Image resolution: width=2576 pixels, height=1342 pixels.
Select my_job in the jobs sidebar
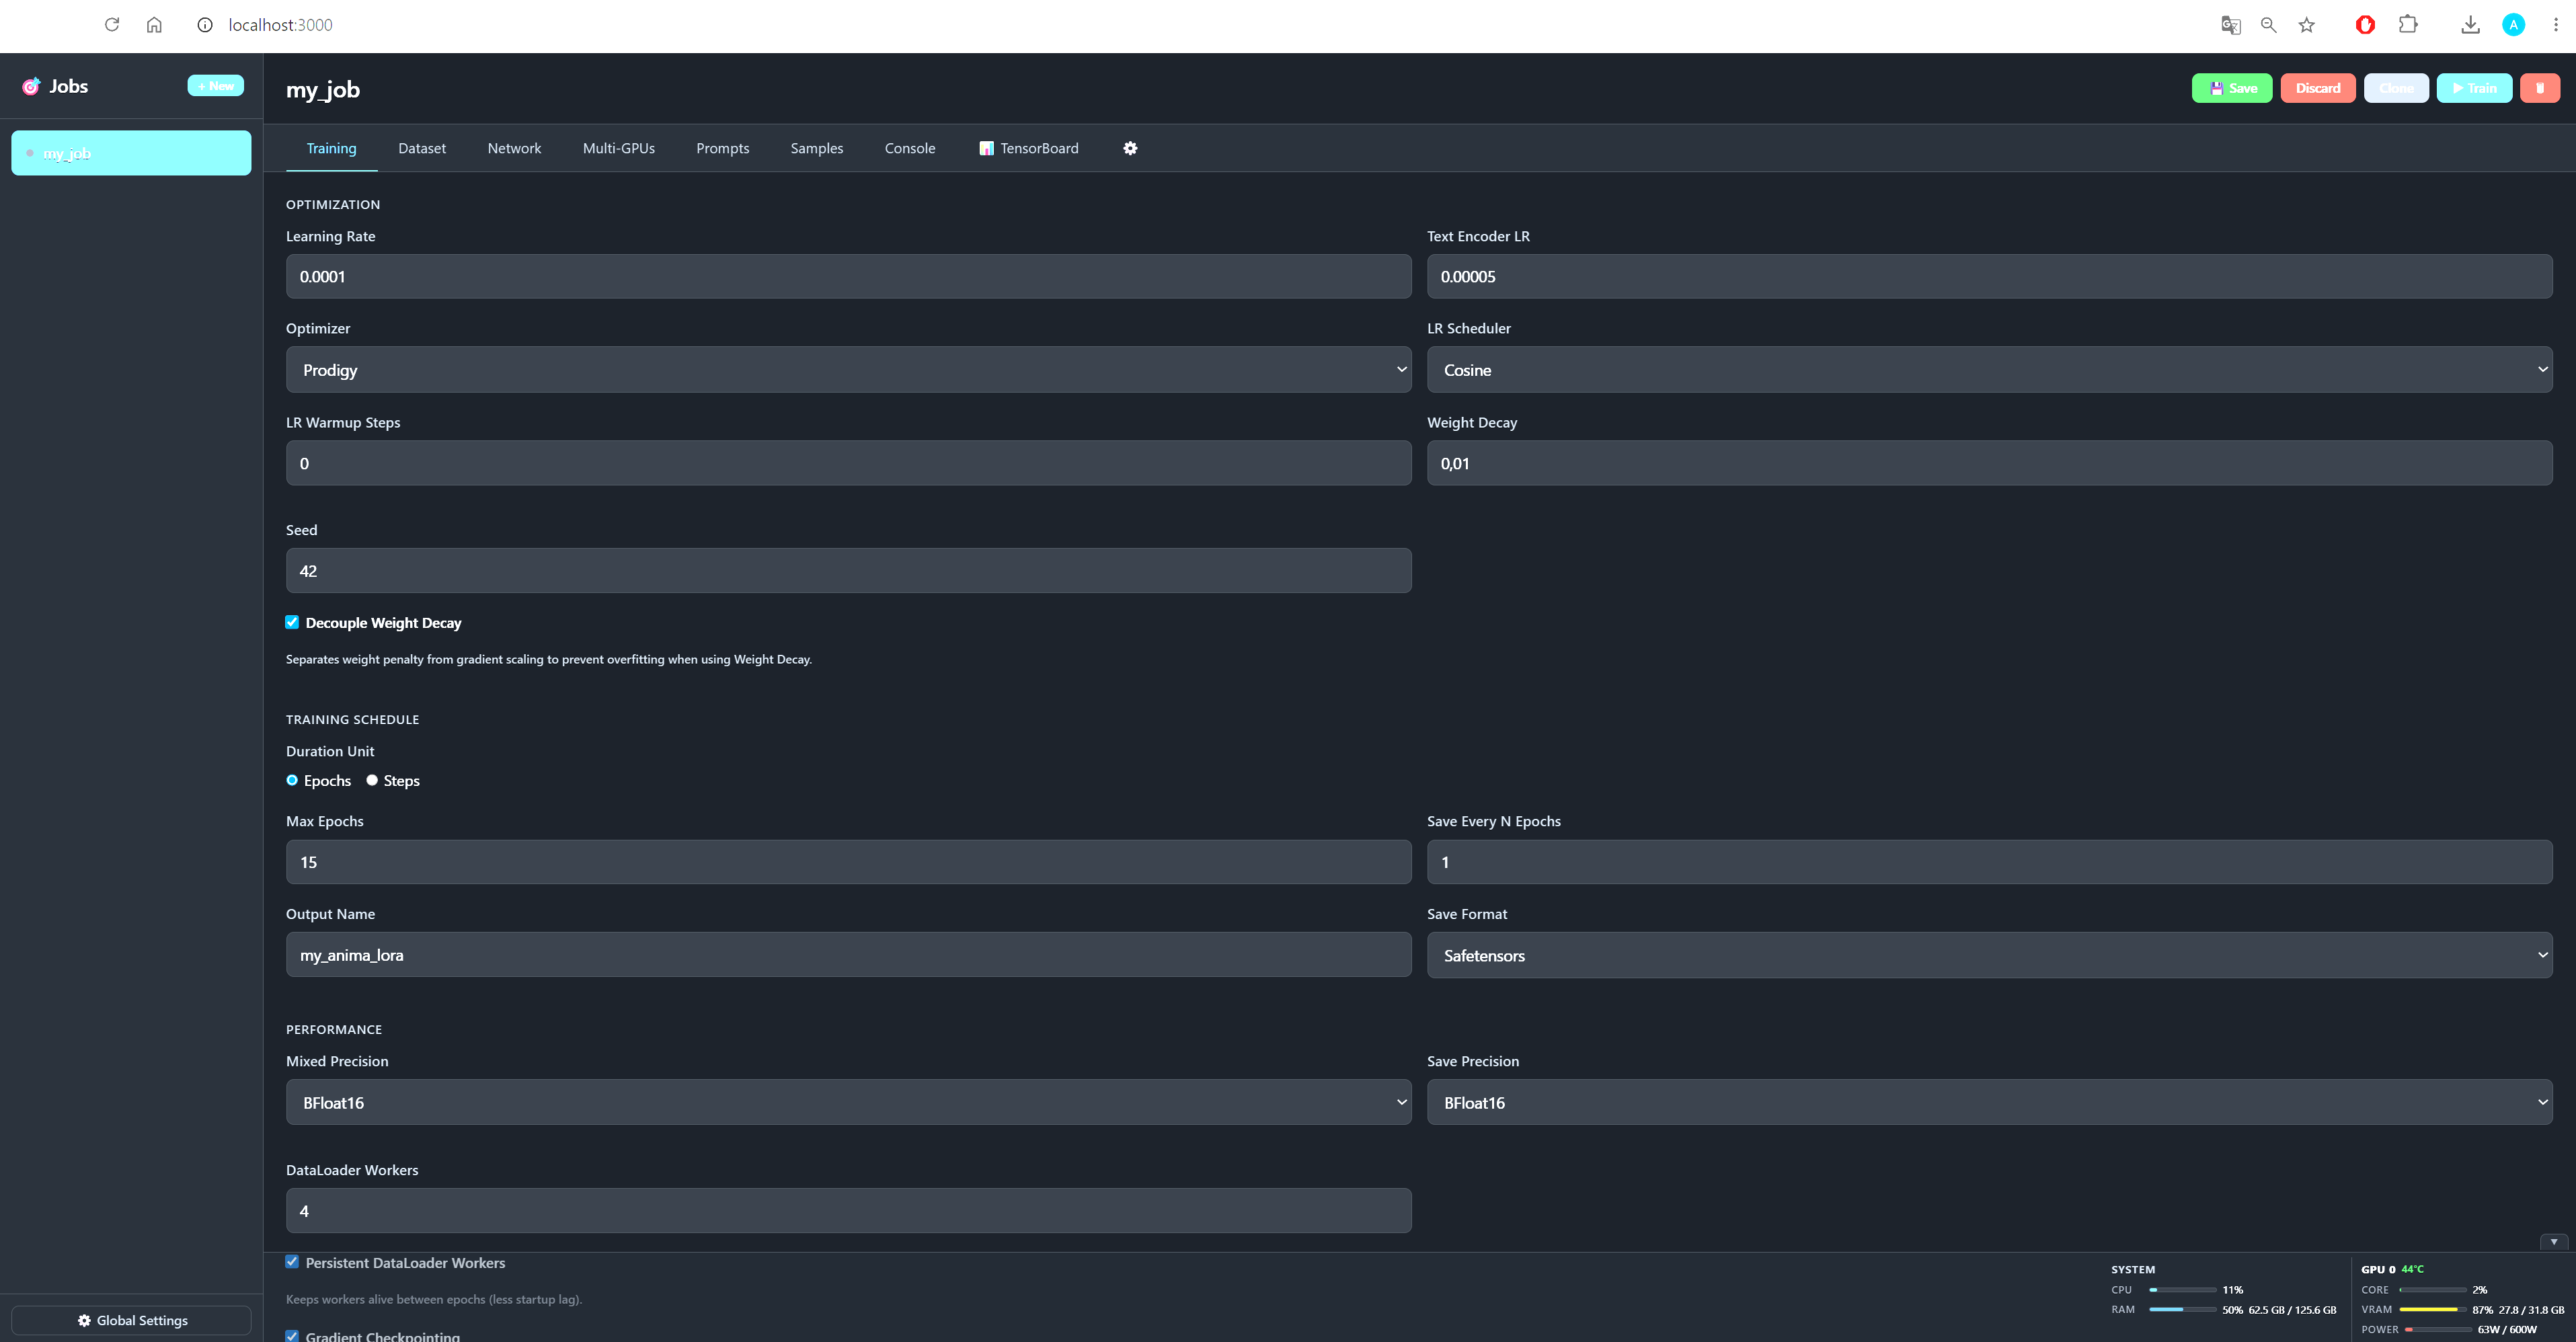[131, 153]
